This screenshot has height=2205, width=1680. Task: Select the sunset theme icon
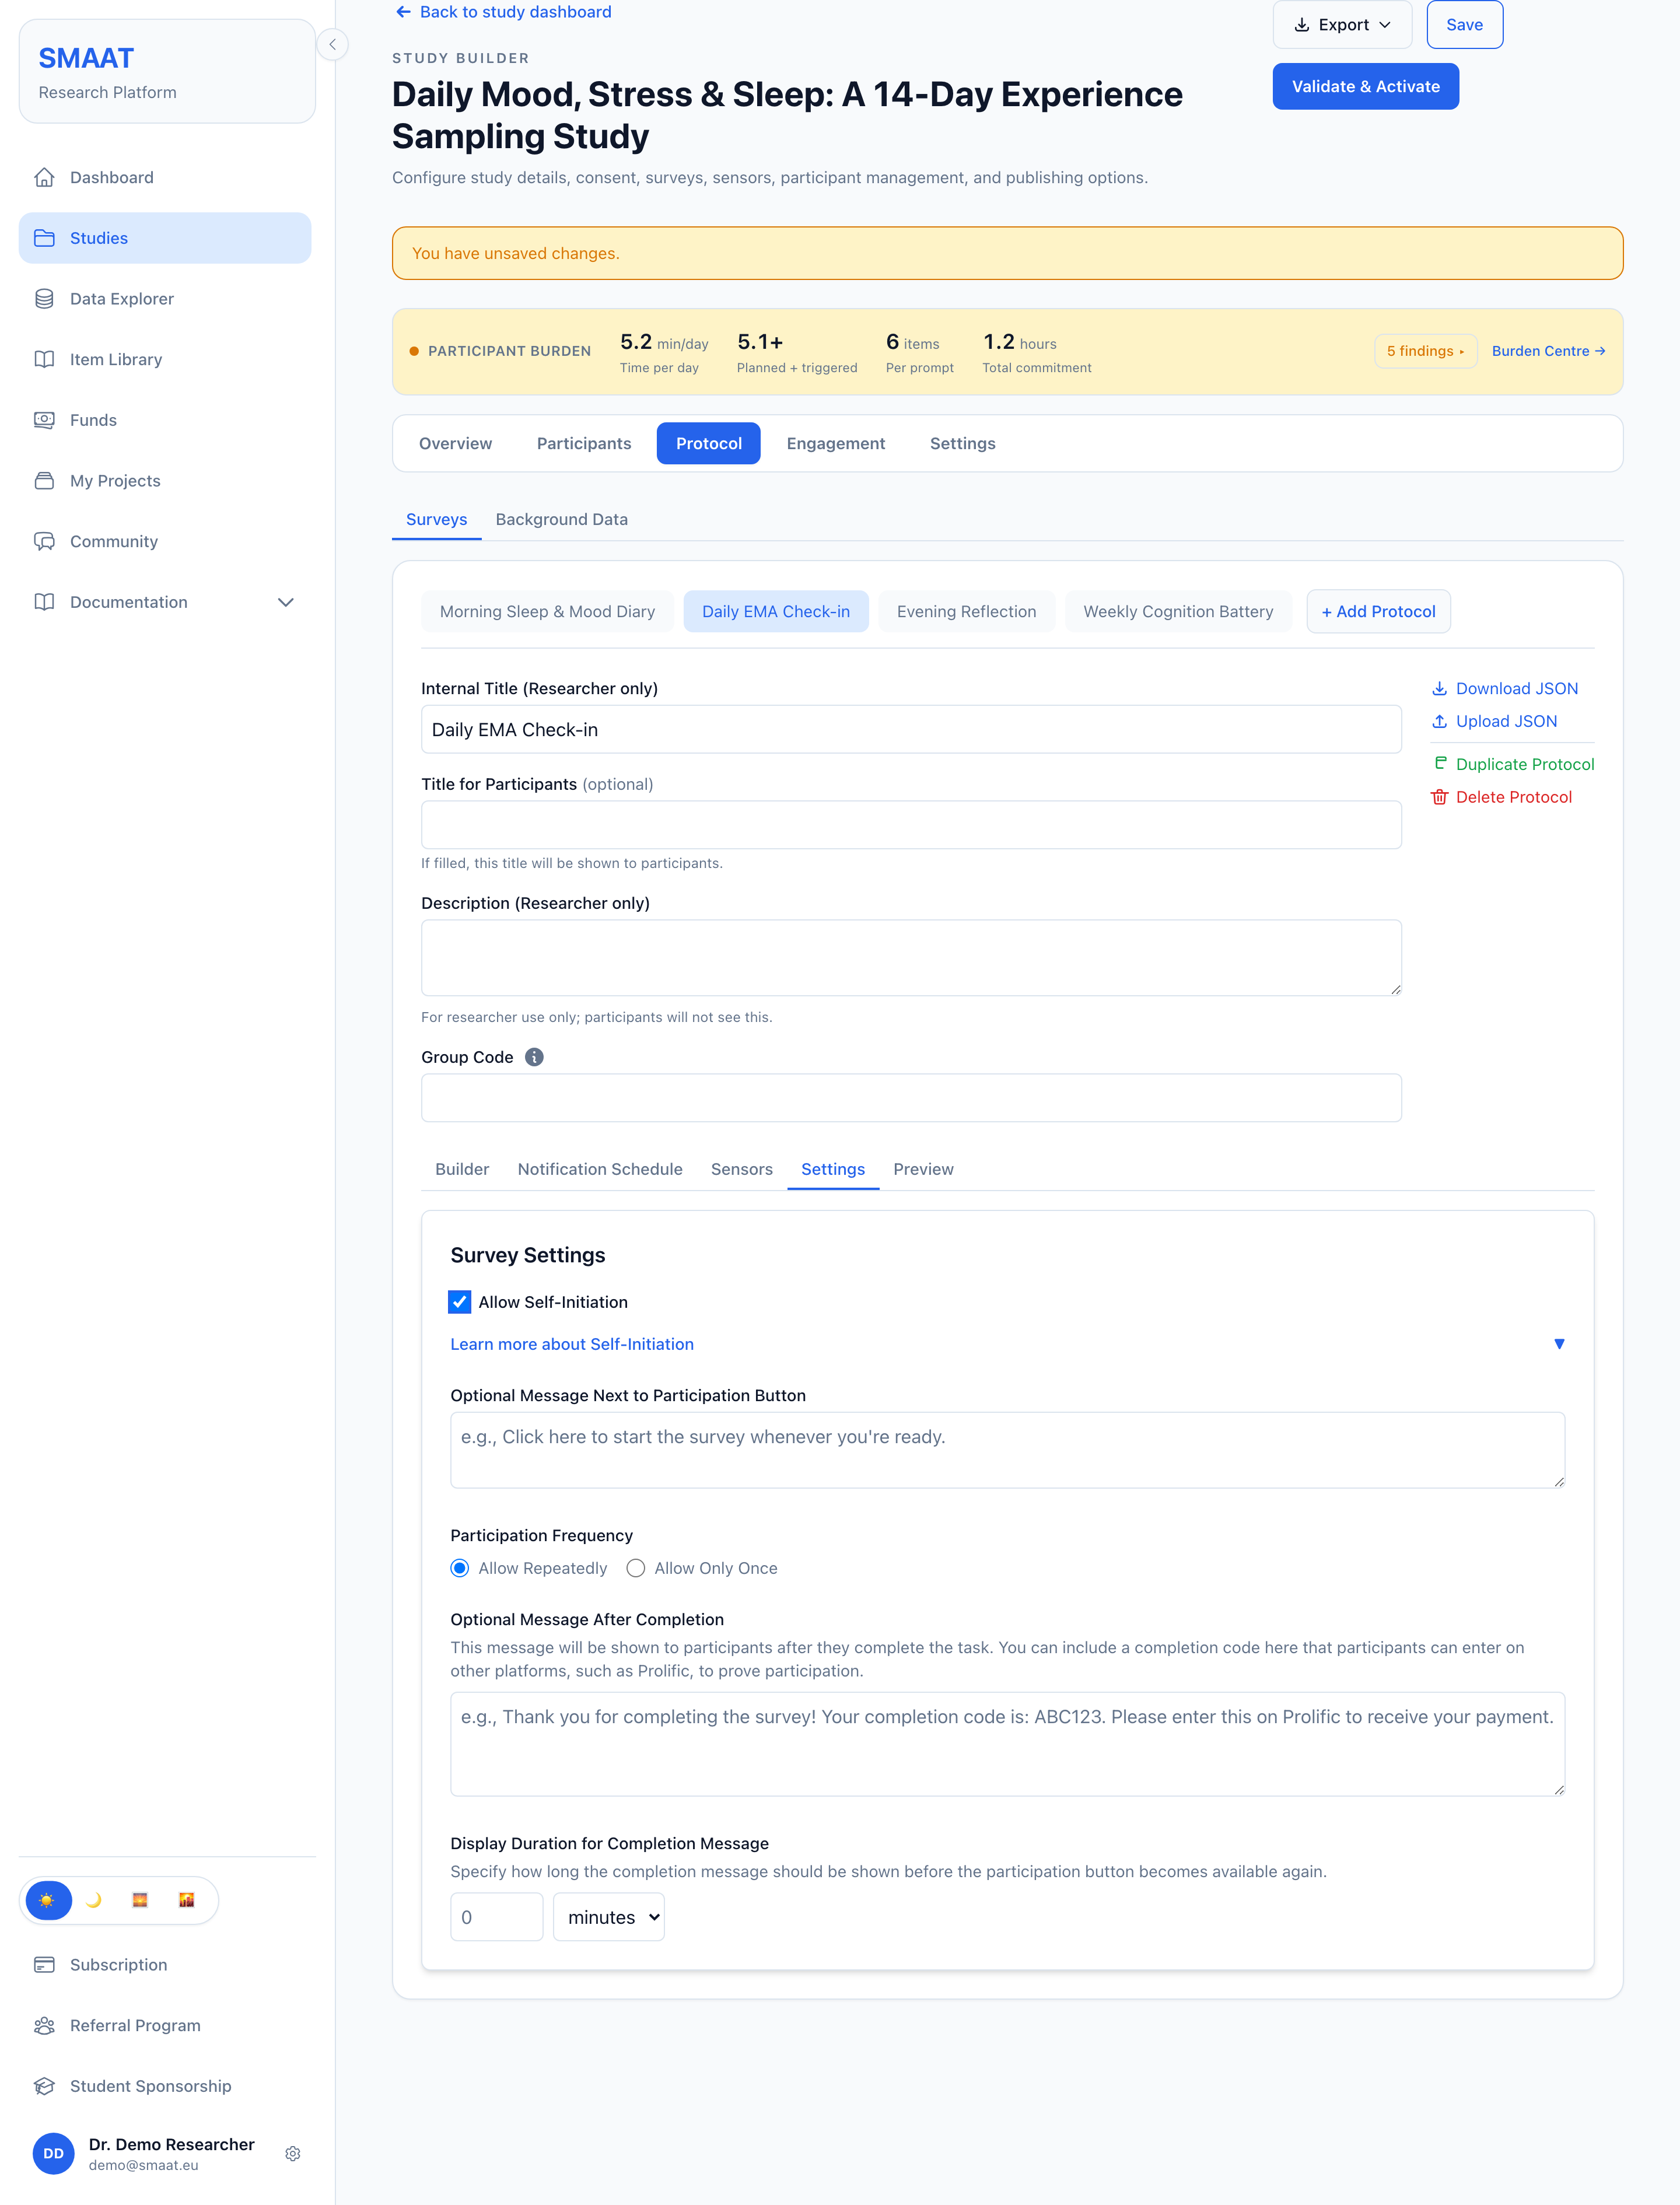pos(140,1900)
